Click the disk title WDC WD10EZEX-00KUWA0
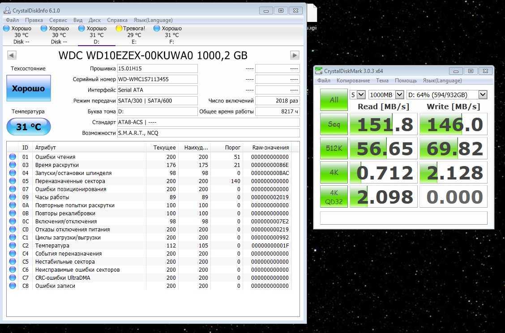The width and height of the screenshot is (505, 333). [x=153, y=55]
